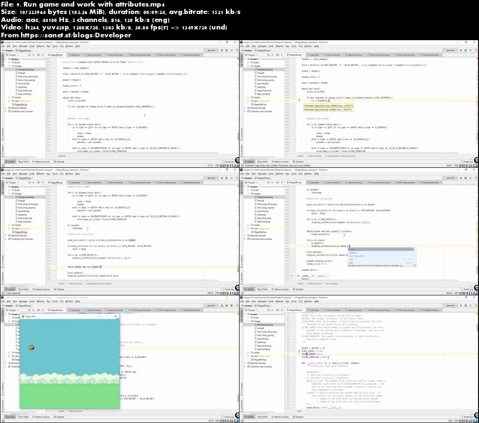Click 'while pipes and not pipes[]' breadcrumb

tap(99, 284)
